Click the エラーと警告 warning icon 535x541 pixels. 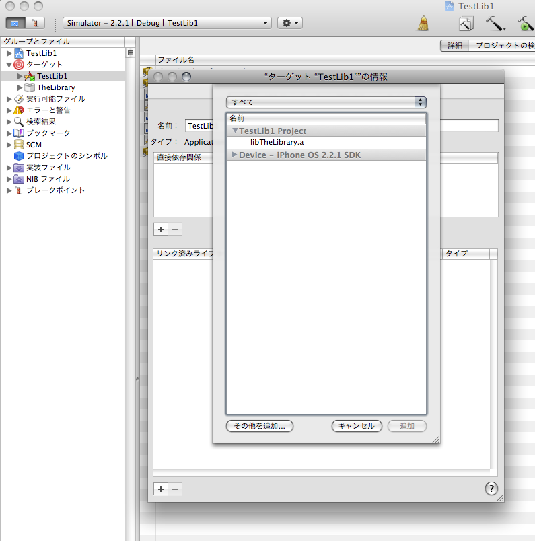19,110
